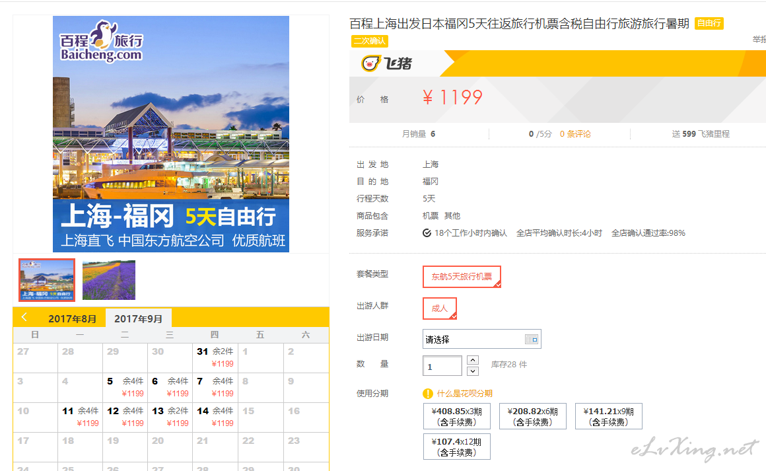
Task: Pick September 14 on the calendar
Action: pyautogui.click(x=215, y=417)
